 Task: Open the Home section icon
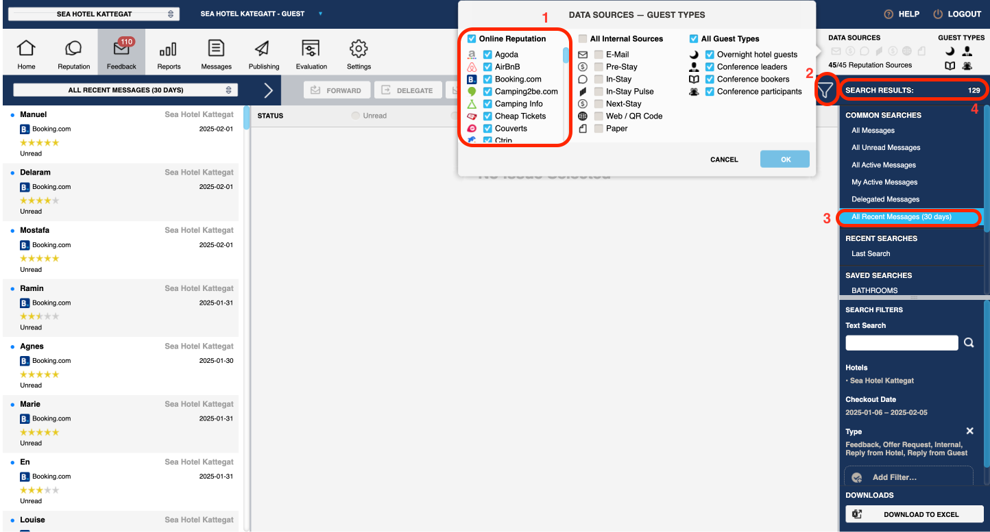coord(26,49)
